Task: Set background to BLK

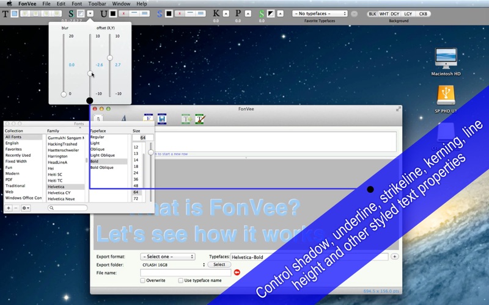Action: (372, 13)
